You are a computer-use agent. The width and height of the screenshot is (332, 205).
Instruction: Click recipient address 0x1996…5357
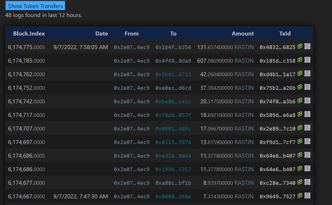(x=173, y=169)
